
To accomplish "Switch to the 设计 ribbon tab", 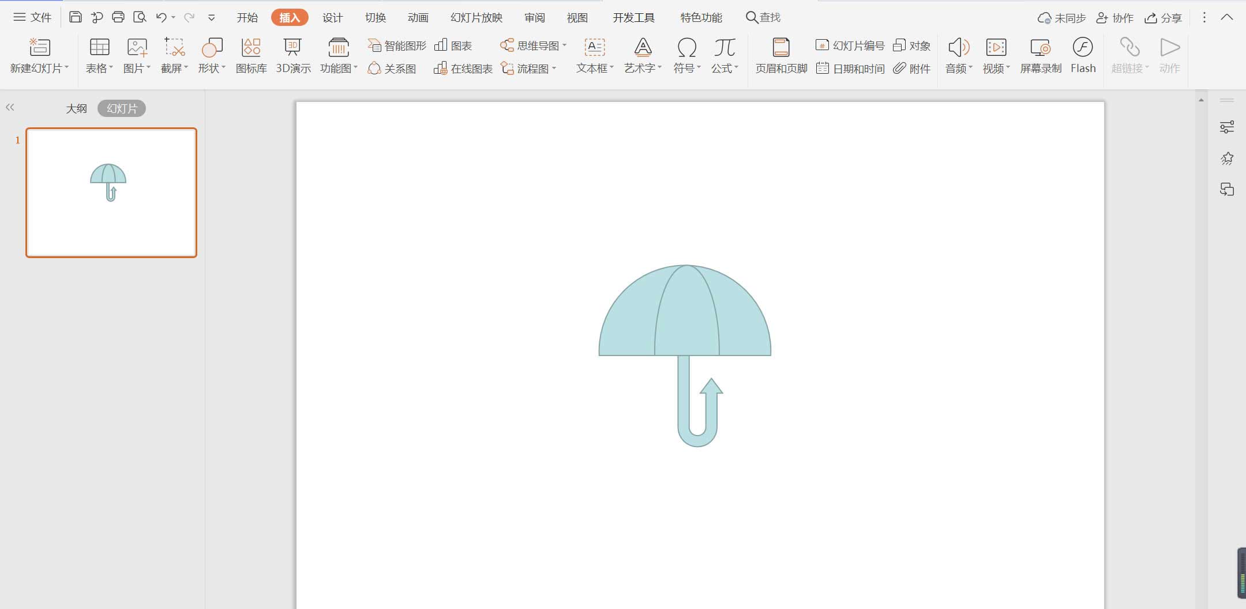I will (x=332, y=17).
